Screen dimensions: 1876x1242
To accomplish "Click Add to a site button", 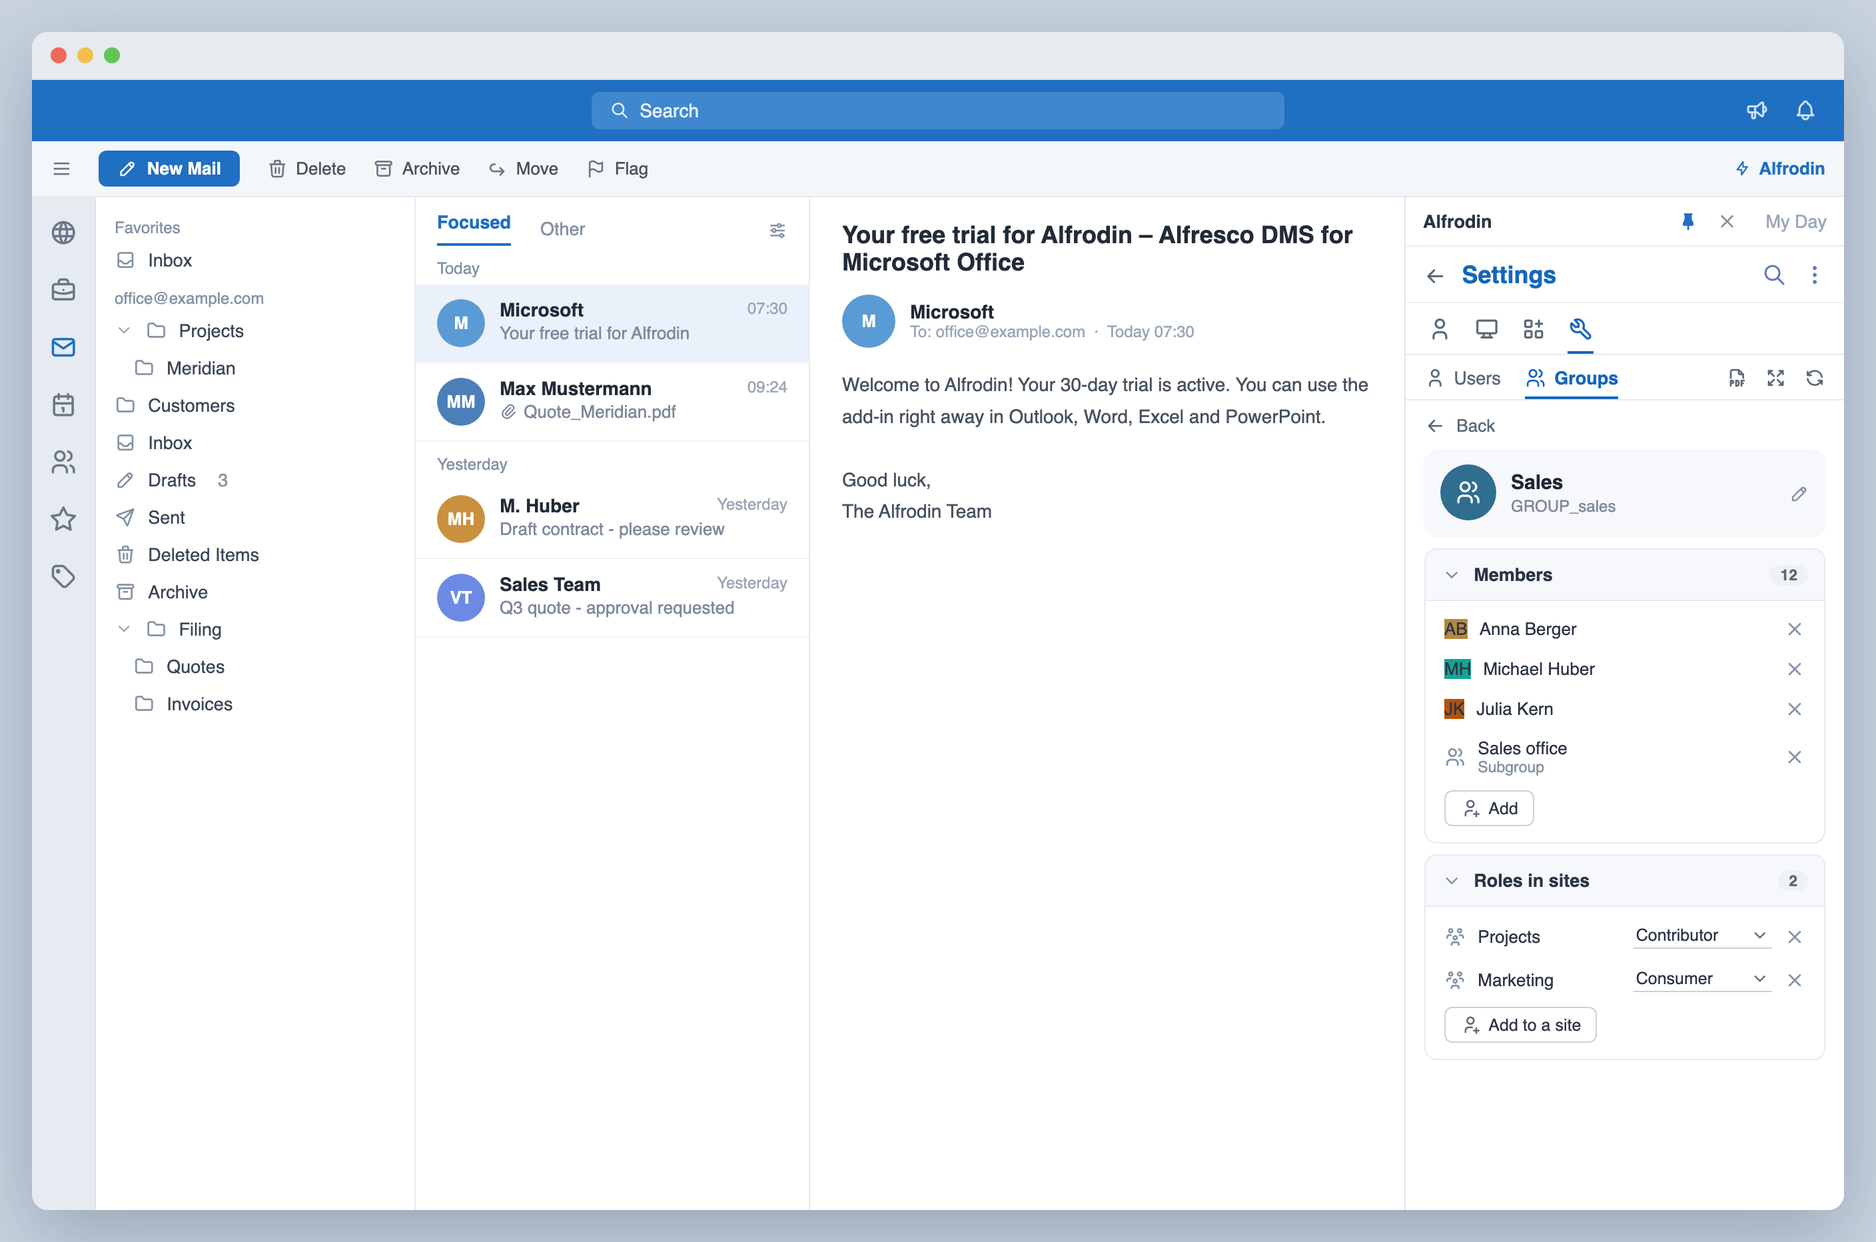I will (1520, 1025).
